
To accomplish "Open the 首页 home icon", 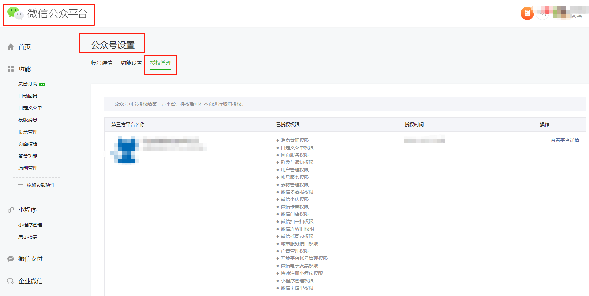I will click(x=11, y=47).
